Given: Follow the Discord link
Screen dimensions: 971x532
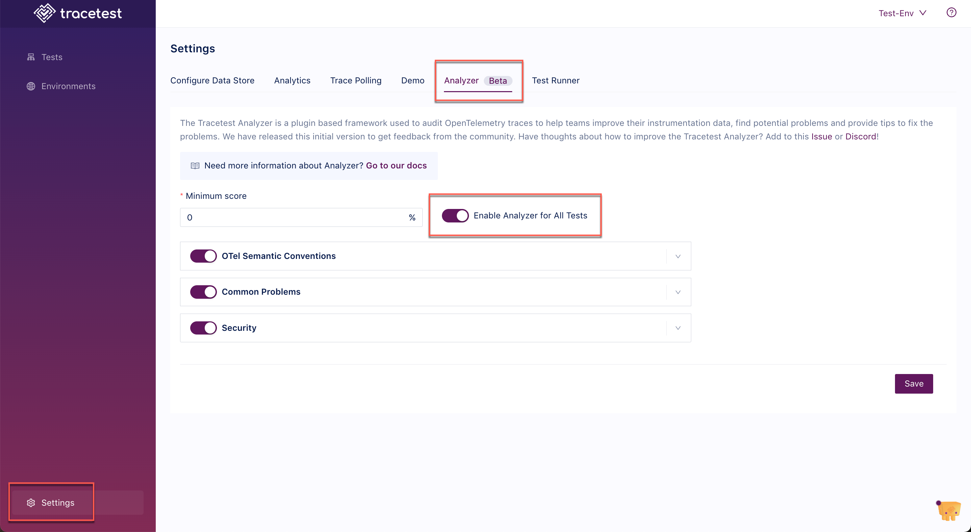Looking at the screenshot, I should (861, 137).
